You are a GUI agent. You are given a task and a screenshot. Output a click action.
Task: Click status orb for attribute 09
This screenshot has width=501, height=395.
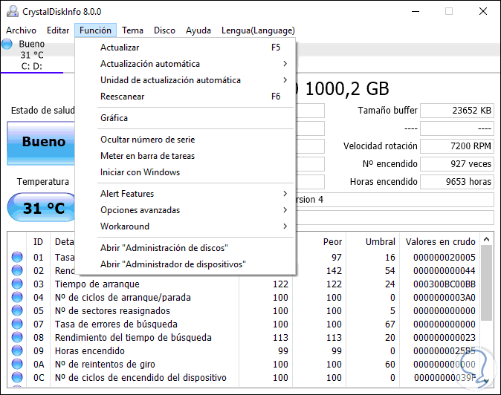click(17, 350)
